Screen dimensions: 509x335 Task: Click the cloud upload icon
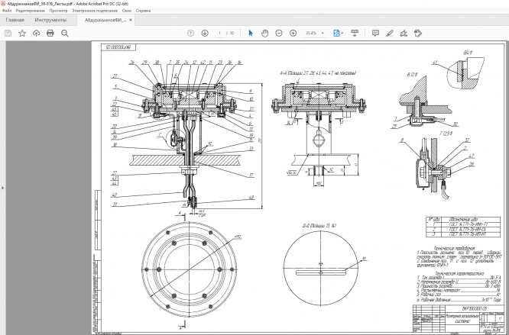pyautogui.click(x=37, y=34)
